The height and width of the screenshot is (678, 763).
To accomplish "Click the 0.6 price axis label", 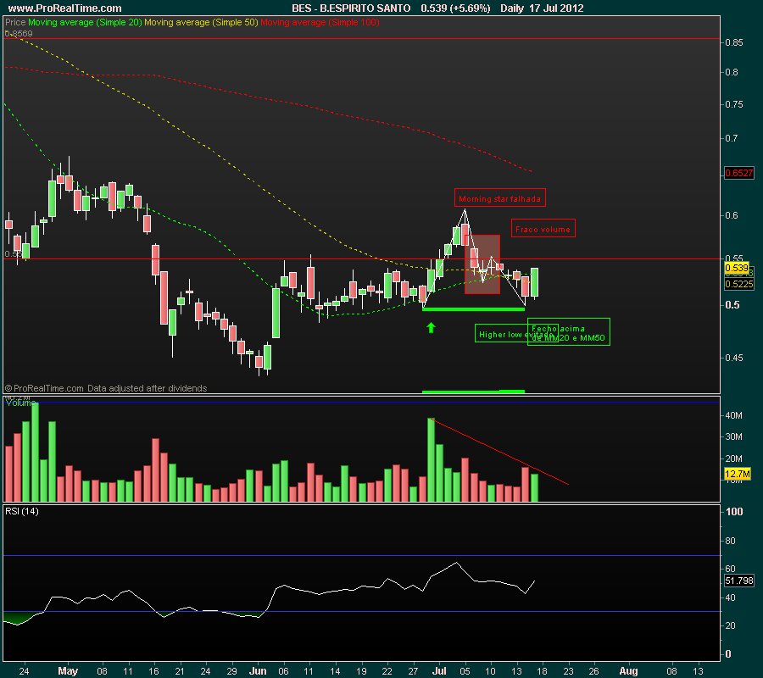I will [732, 215].
